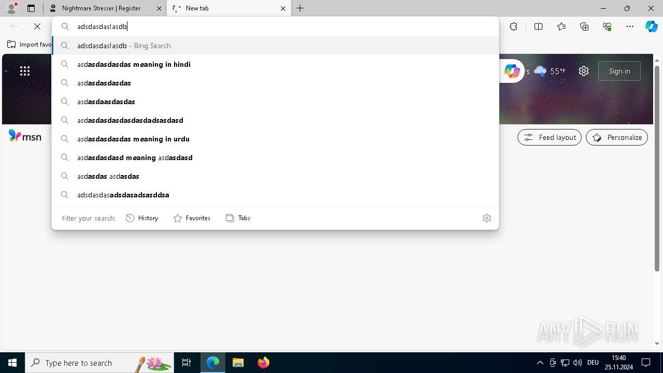Click the scrollbar down arrow
Viewport: 663px width, 373px height.
coord(657,343)
